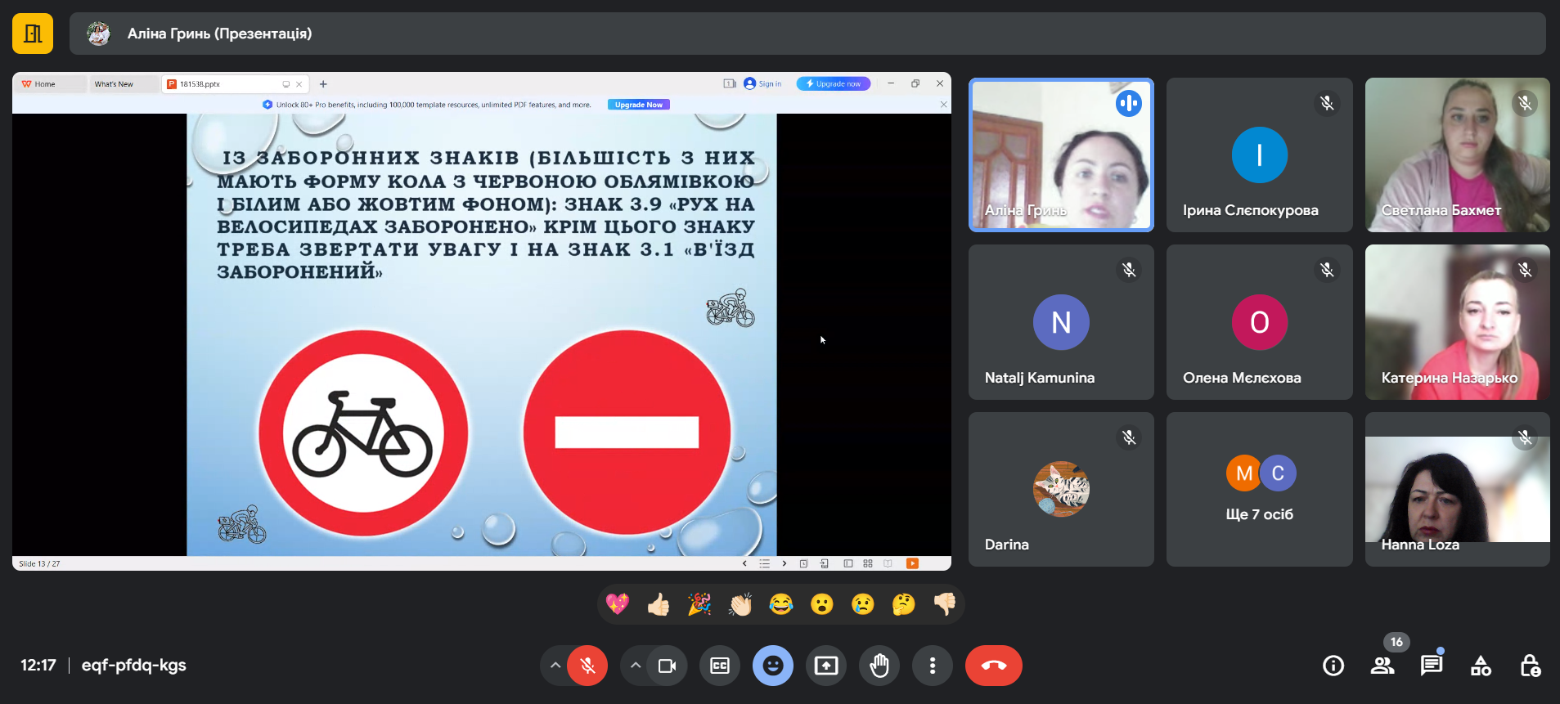Open the emoji reactions button
Screen dimensions: 1560x704
tap(773, 666)
